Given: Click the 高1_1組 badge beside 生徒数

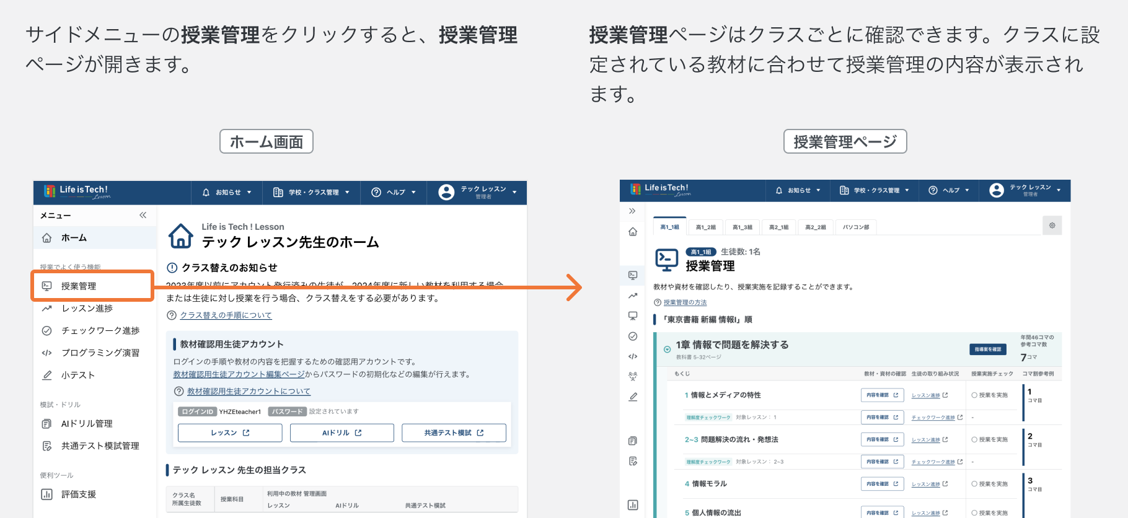Looking at the screenshot, I should (x=701, y=252).
